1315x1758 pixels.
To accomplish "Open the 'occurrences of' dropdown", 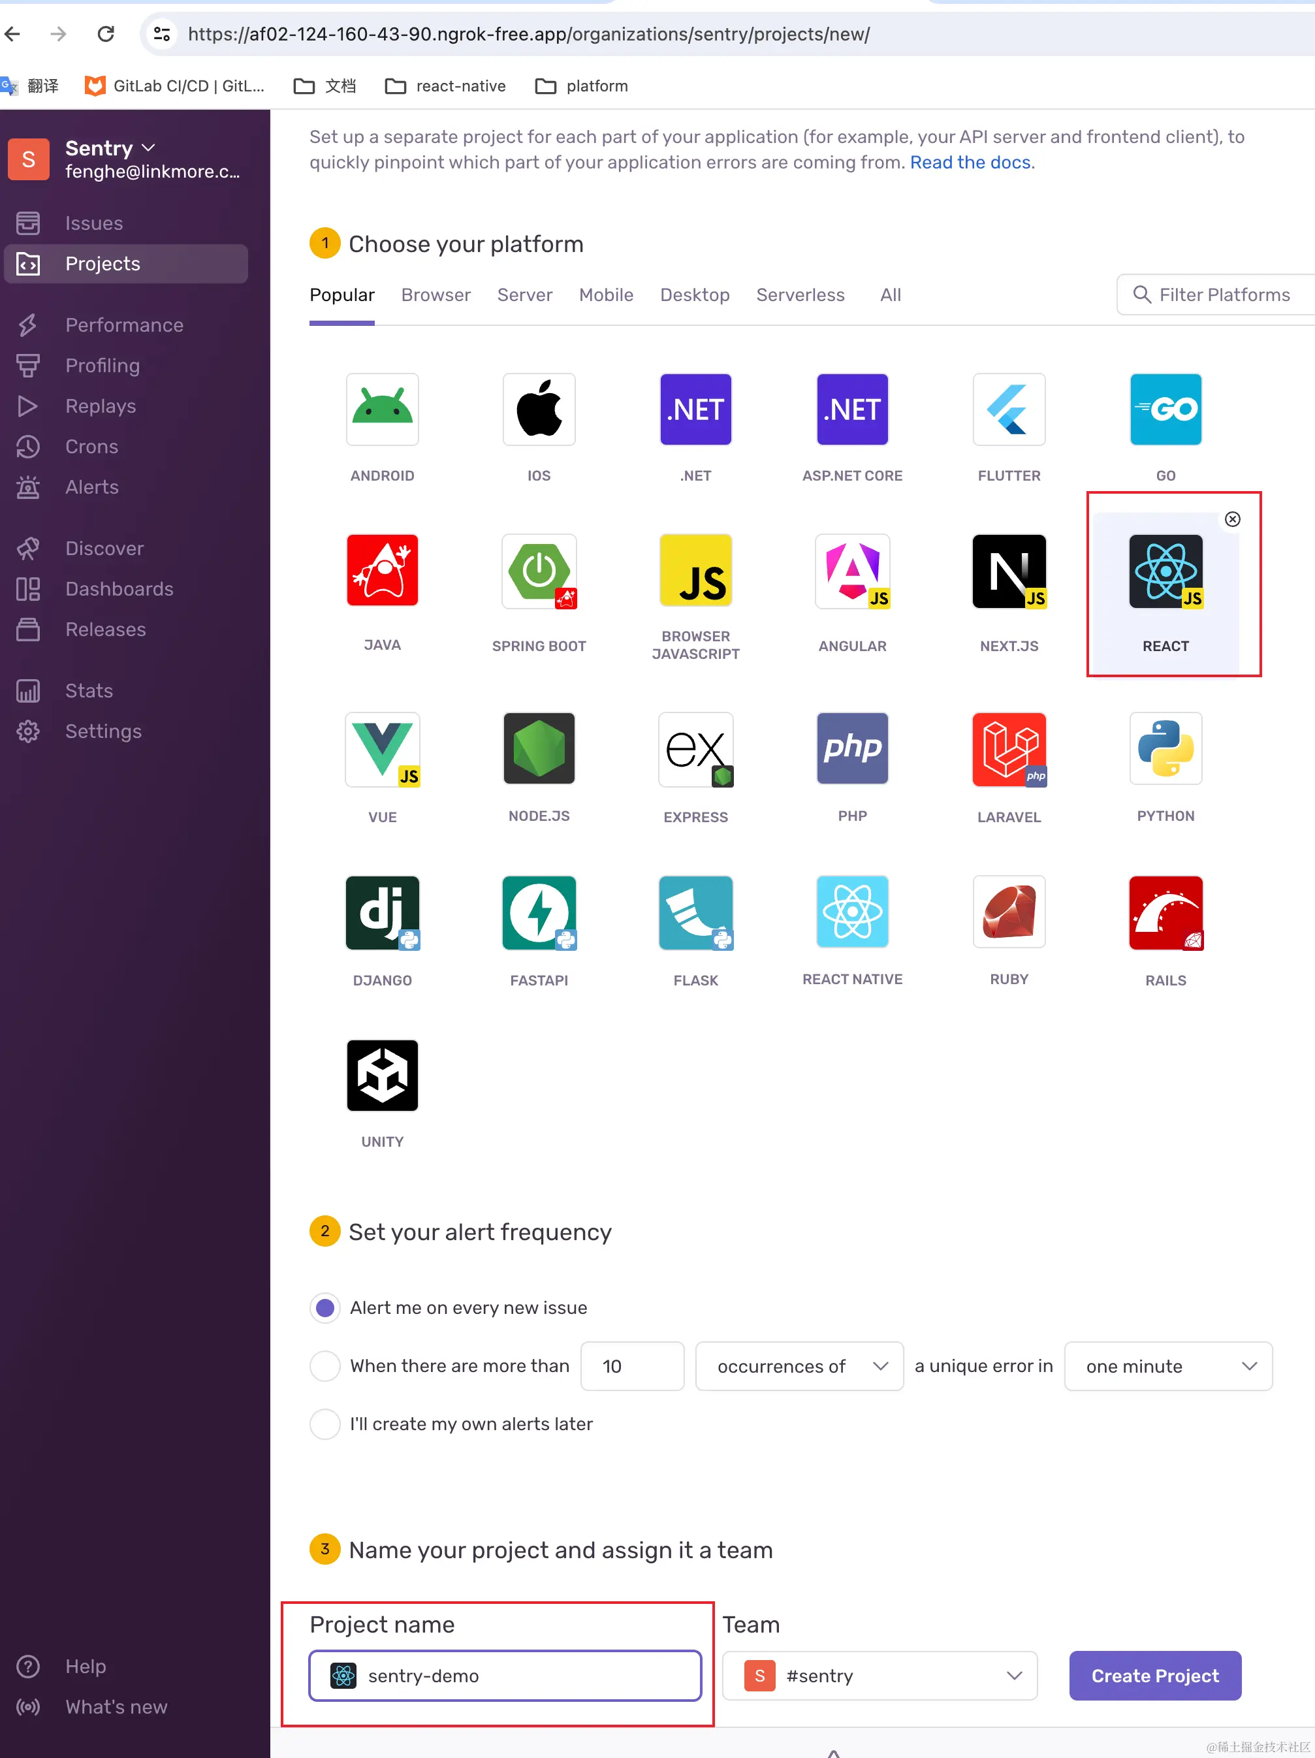I will point(799,1366).
